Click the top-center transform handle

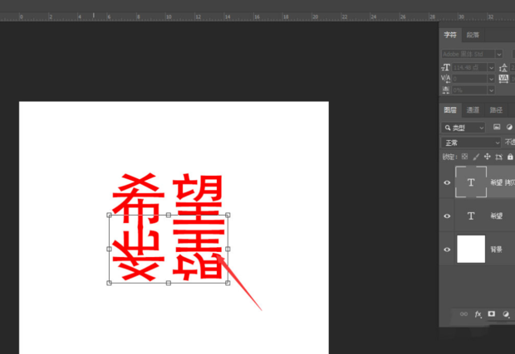(169, 215)
